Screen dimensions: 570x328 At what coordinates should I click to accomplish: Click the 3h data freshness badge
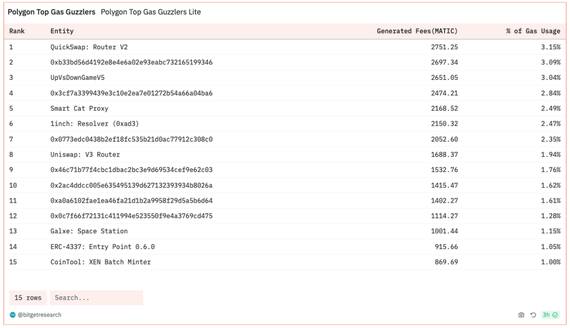point(551,315)
